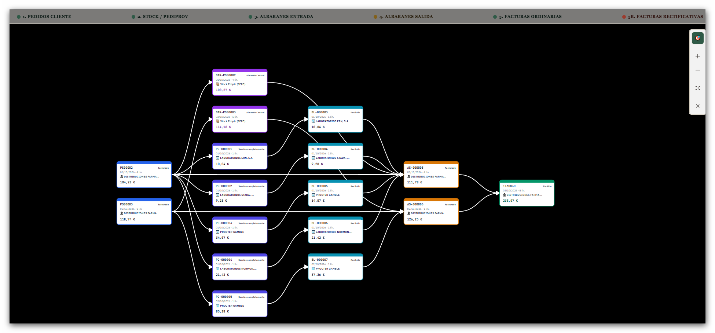Screen dimensions: 715x333
Task: Open receipt note BL-000003
Action: [x=335, y=119]
